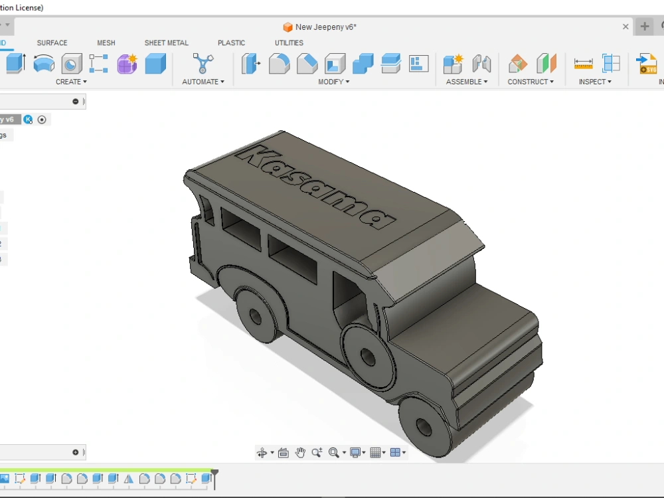The width and height of the screenshot is (664, 498).
Task: Select the Measure tool
Action: click(583, 64)
